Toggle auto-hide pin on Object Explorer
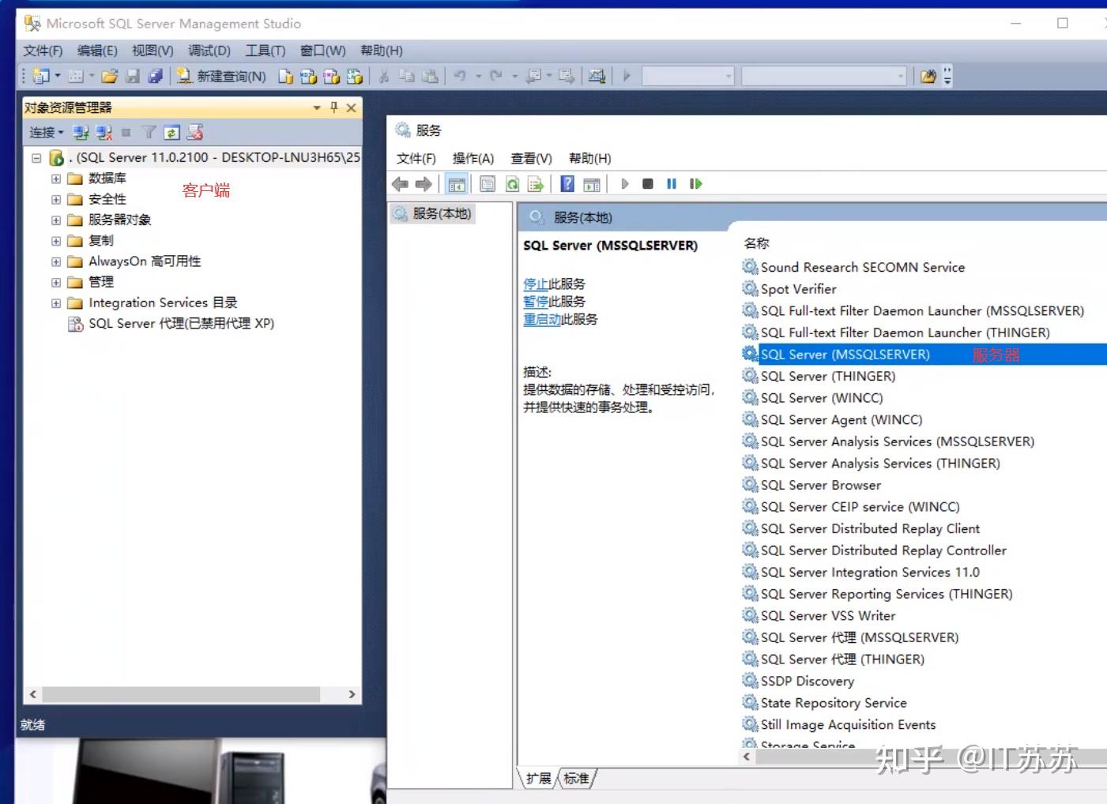The image size is (1107, 804). (334, 107)
